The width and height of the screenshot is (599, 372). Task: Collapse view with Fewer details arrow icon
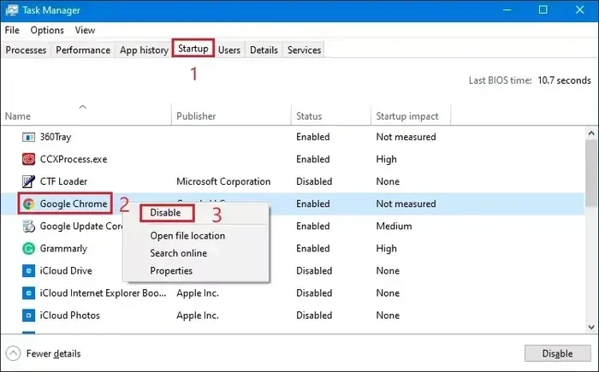(x=13, y=353)
